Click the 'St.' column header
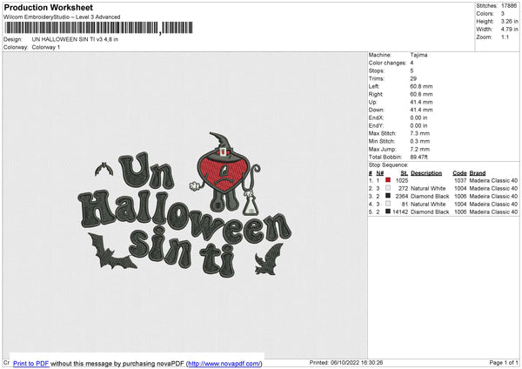522x369 pixels. [x=405, y=173]
